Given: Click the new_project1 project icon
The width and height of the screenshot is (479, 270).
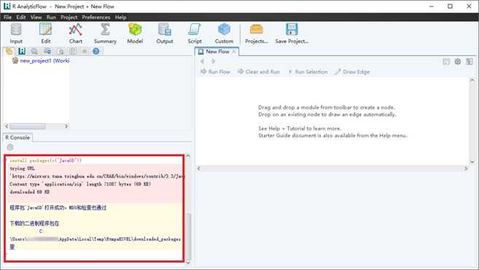Looking at the screenshot, I should 15,61.
